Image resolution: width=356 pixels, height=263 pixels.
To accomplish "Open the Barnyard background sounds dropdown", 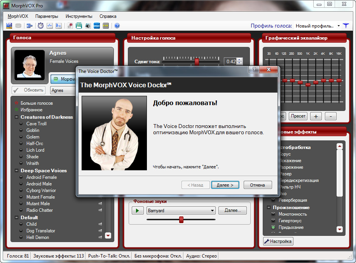I will tap(212, 211).
